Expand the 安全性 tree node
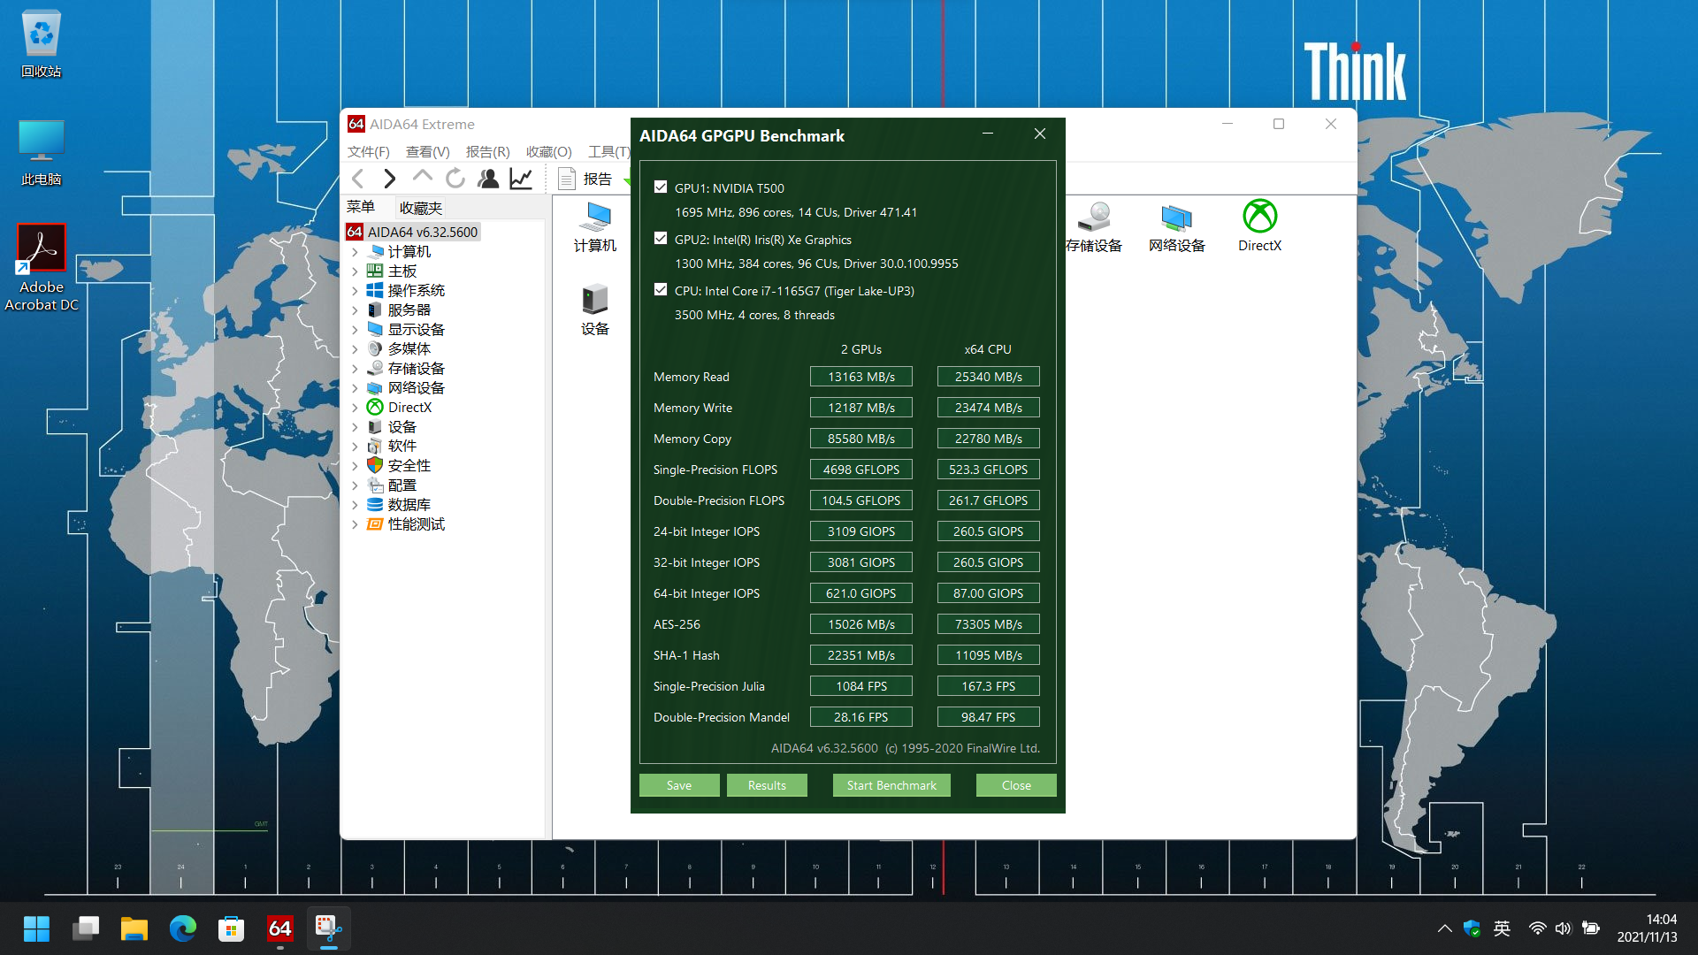 click(356, 466)
